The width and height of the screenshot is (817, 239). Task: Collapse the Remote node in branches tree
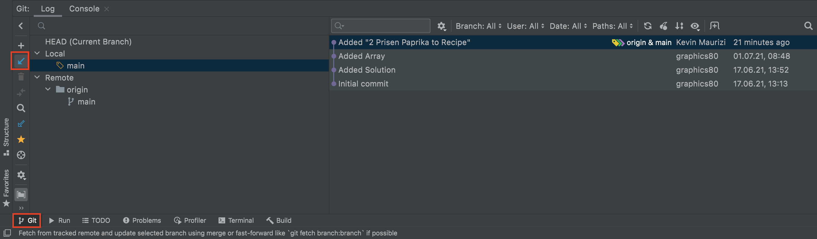(x=37, y=77)
